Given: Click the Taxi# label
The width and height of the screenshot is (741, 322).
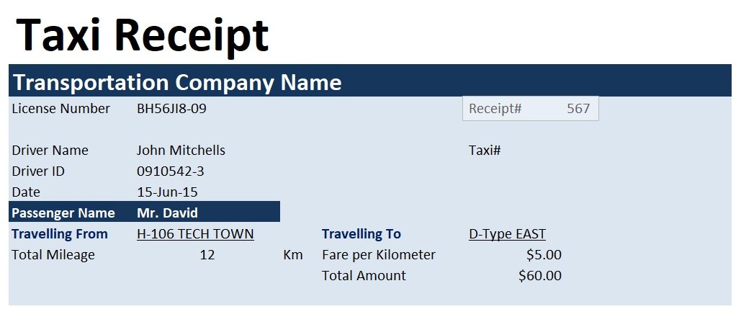Looking at the screenshot, I should pyautogui.click(x=485, y=151).
